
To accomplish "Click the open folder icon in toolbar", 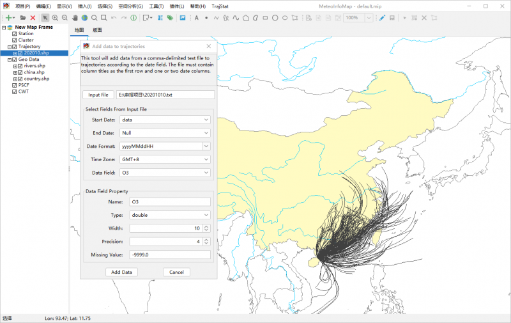I will (23, 18).
